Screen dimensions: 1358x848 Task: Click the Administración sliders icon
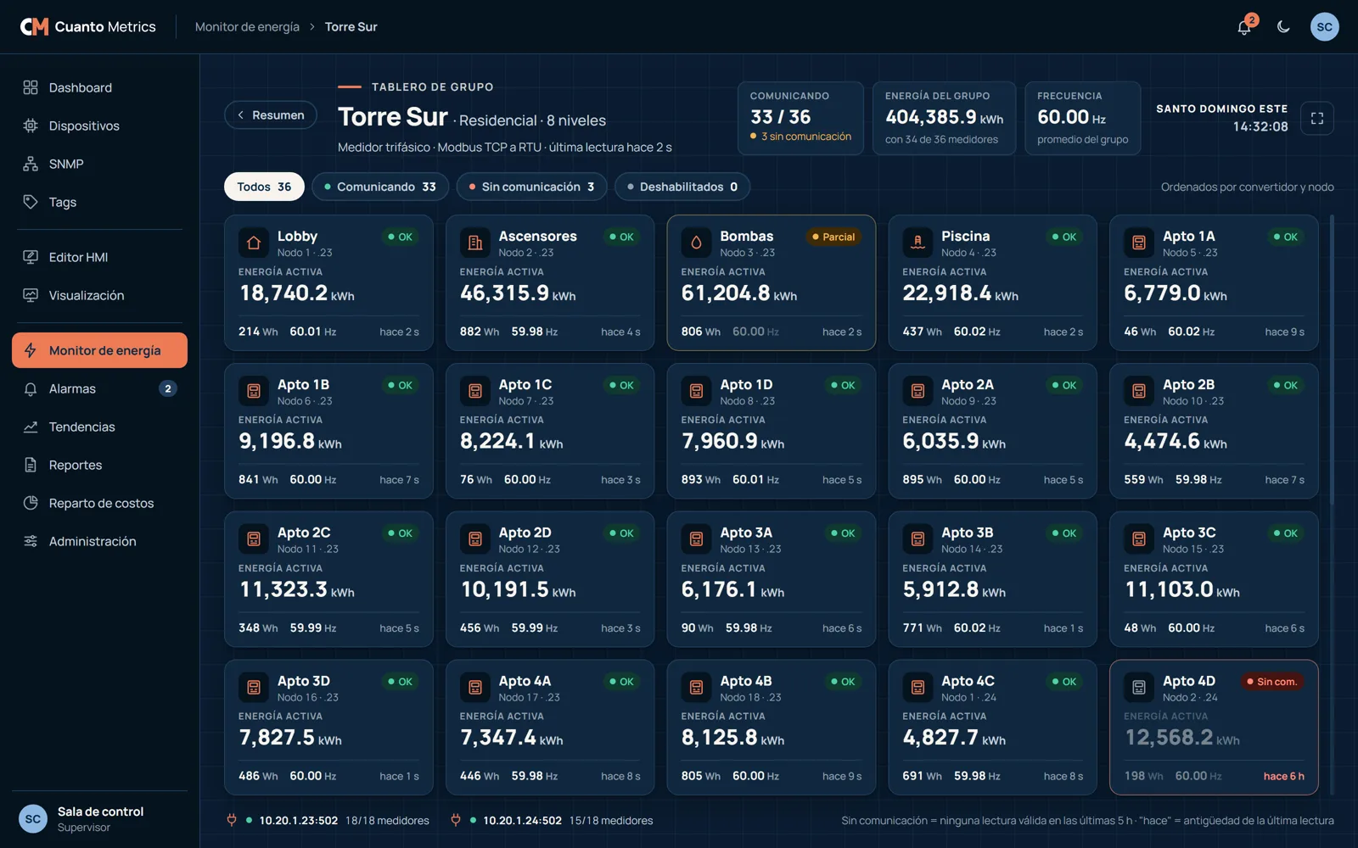click(x=31, y=541)
